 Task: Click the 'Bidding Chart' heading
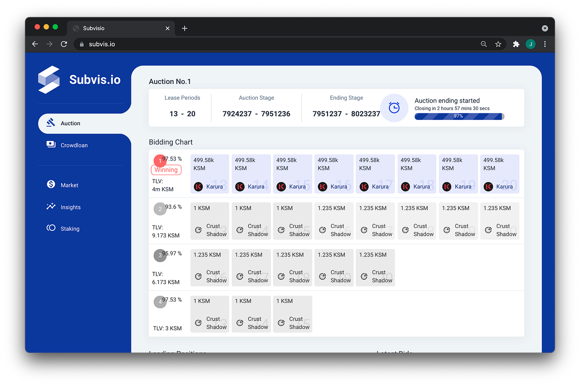[x=171, y=142]
